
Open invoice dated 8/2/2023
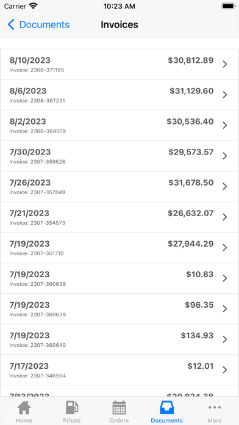tap(120, 126)
